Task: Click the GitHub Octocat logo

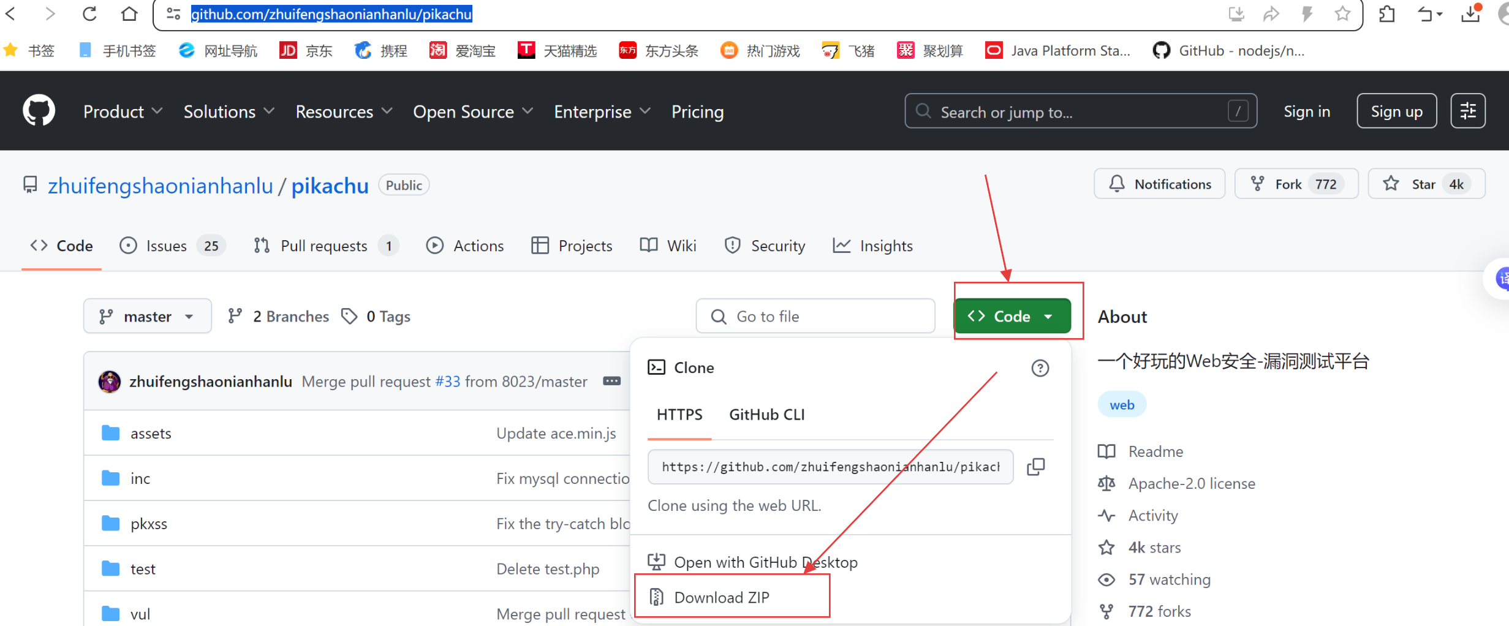Action: (x=39, y=111)
